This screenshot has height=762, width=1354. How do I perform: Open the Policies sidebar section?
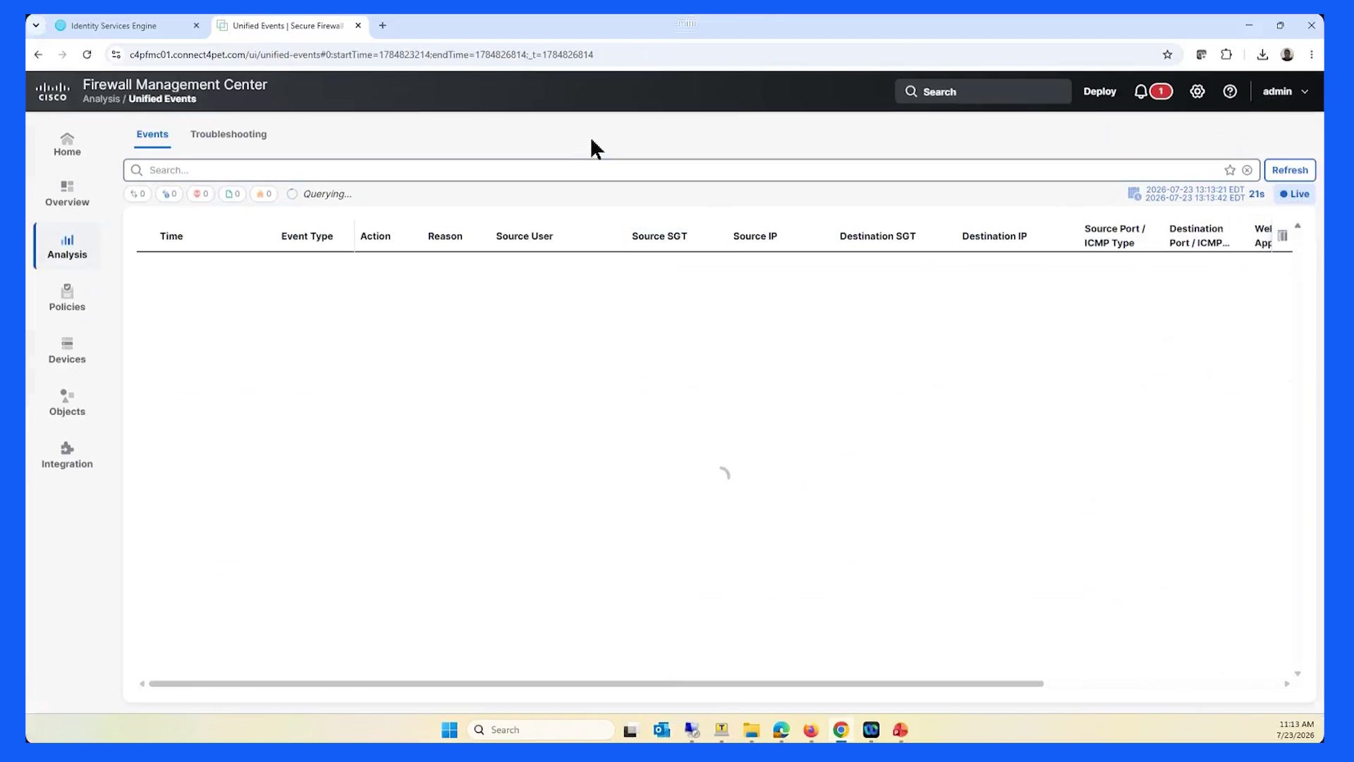click(67, 298)
